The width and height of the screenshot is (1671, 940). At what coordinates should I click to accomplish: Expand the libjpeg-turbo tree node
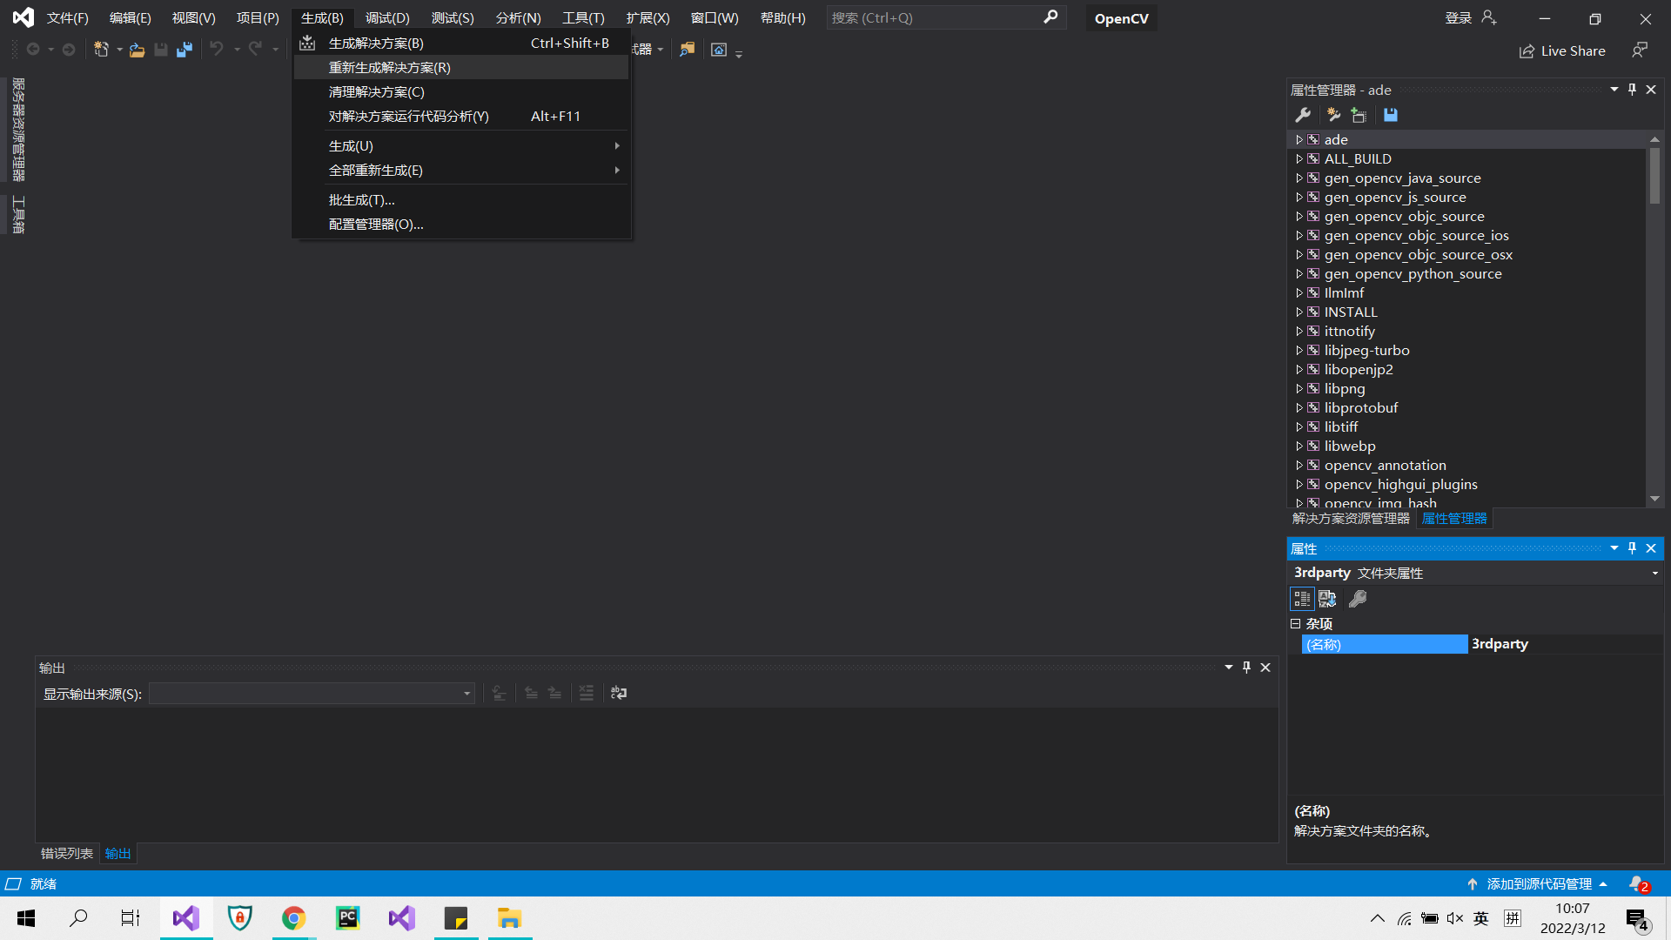point(1299,350)
